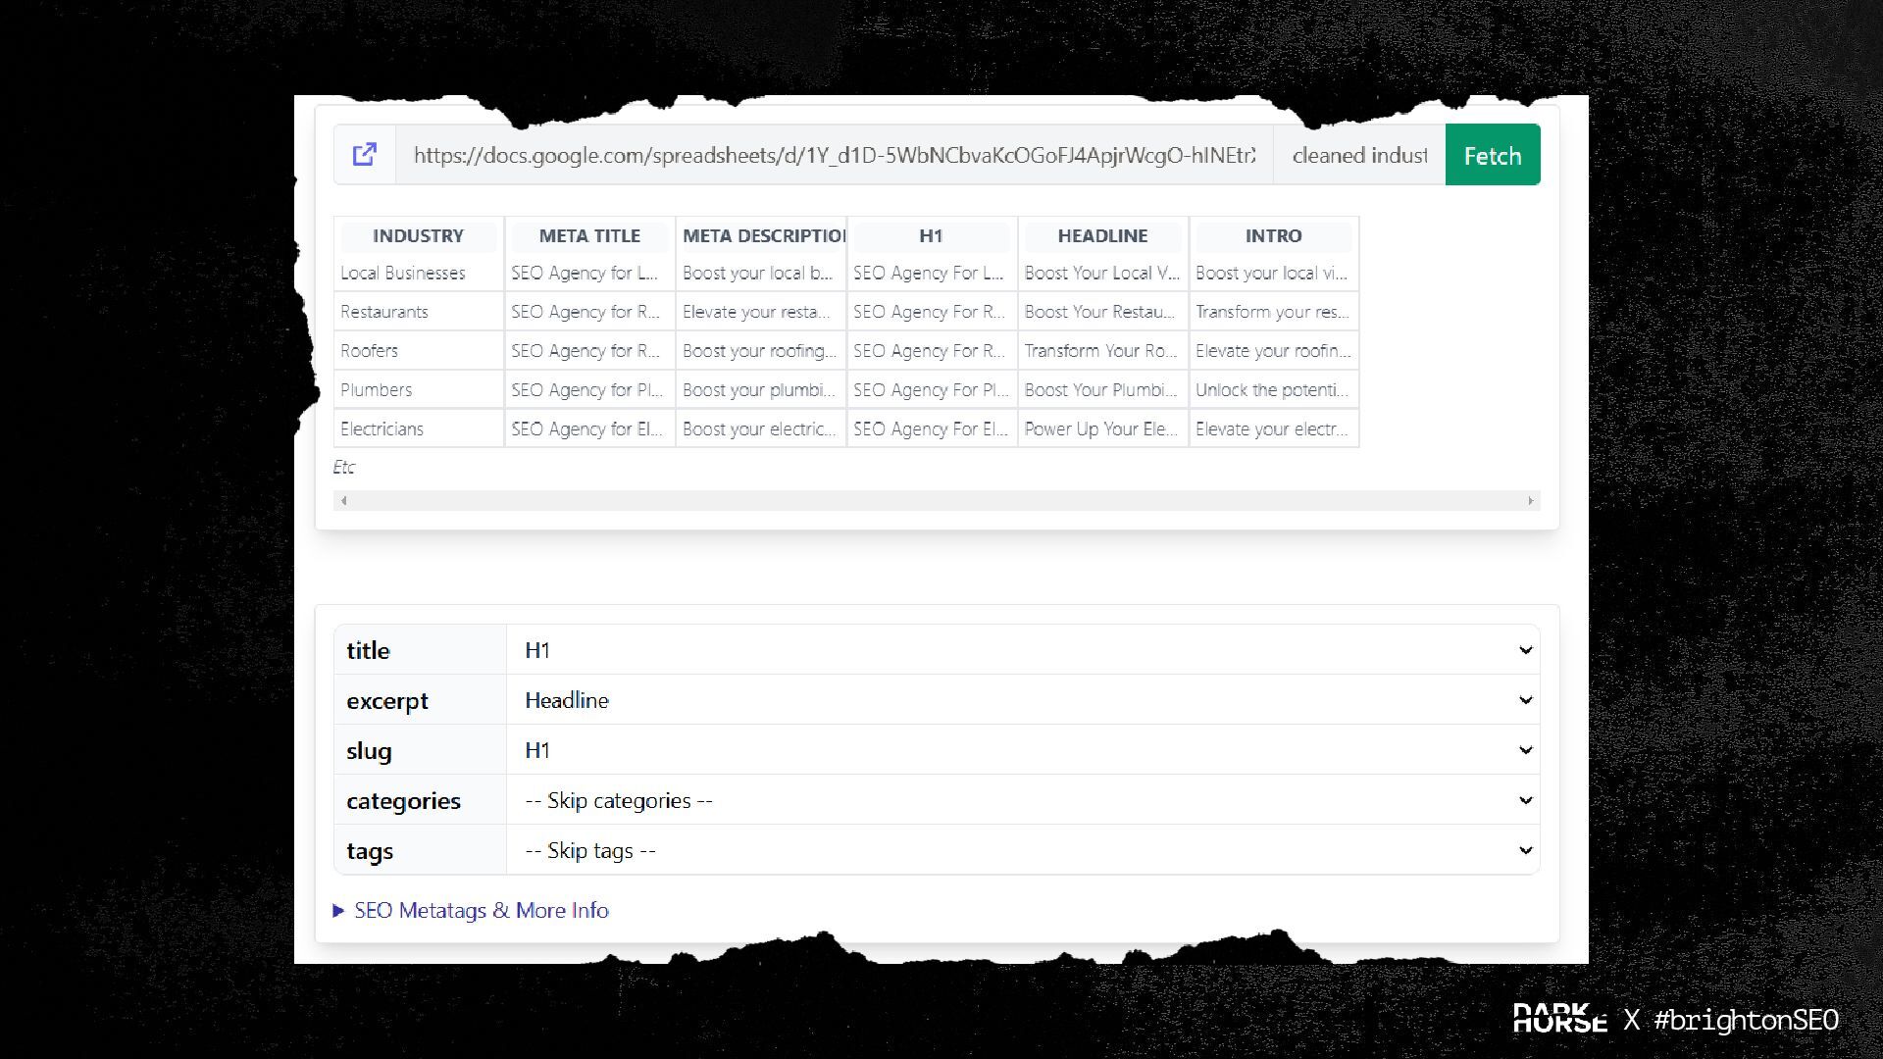This screenshot has width=1883, height=1059.
Task: Click the META TITLE column header
Action: 589,236
